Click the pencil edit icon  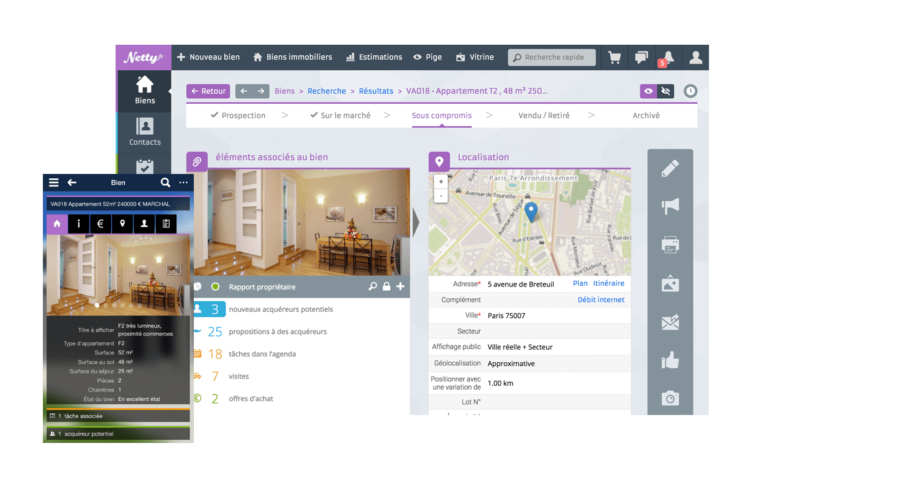[670, 168]
